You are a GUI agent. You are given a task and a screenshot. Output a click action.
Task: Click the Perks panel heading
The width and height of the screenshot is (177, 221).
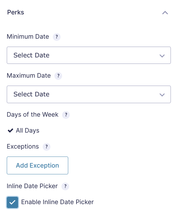pyautogui.click(x=16, y=12)
